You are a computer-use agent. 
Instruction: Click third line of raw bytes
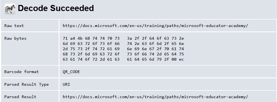123,49
